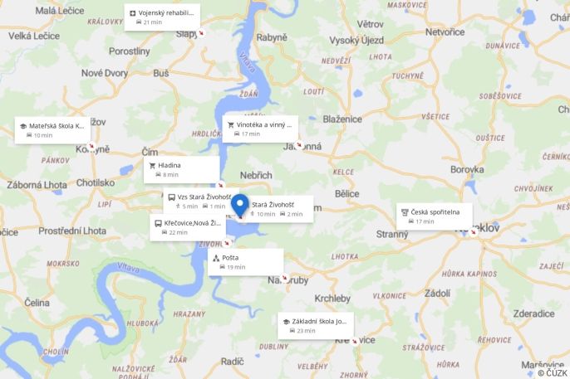This screenshot has width=570, height=379.
Task: Click the hospital icon in Vojenský card
Action: [x=133, y=13]
